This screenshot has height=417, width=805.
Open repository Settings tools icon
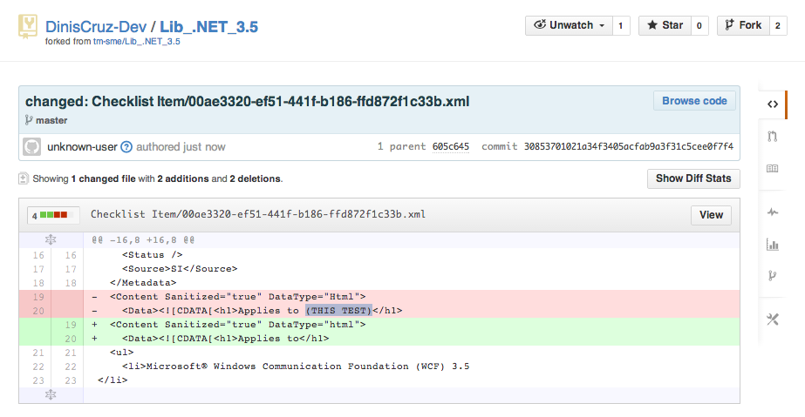click(772, 319)
